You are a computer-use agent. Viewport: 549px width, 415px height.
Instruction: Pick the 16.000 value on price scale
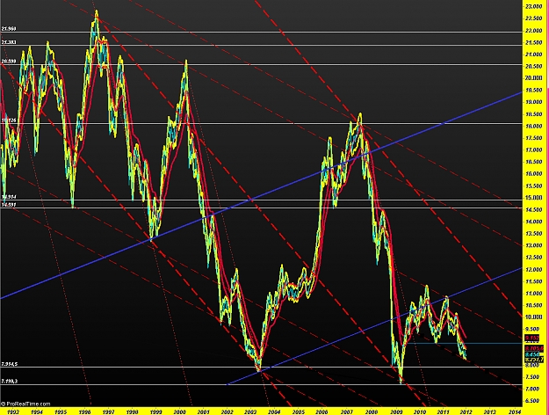point(534,174)
